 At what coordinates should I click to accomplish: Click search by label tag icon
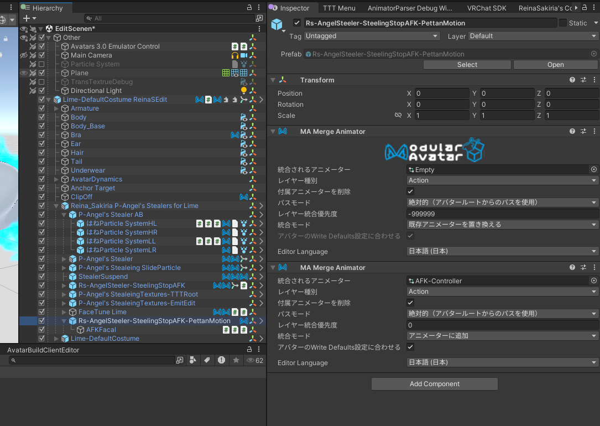207,360
